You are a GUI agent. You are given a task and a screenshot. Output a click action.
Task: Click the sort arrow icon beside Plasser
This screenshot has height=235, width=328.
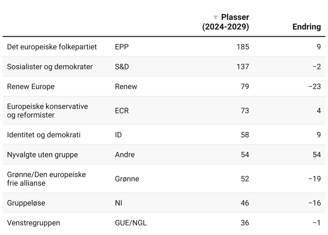coord(215,18)
